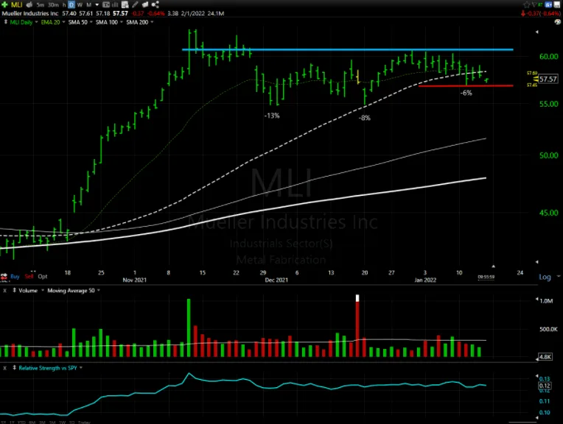The width and height of the screenshot is (563, 424).
Task: Click the blue horizontal resistance line
Action: 348,49
